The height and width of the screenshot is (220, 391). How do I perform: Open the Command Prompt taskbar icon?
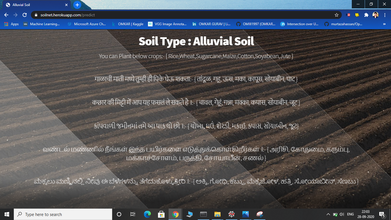203,214
